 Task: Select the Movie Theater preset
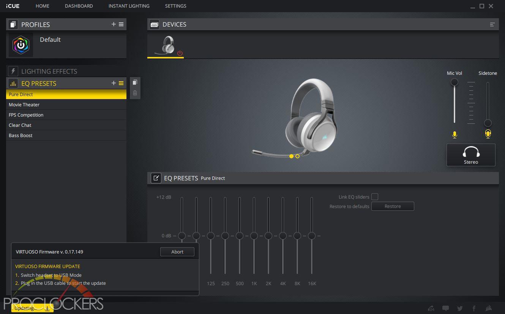(x=66, y=104)
